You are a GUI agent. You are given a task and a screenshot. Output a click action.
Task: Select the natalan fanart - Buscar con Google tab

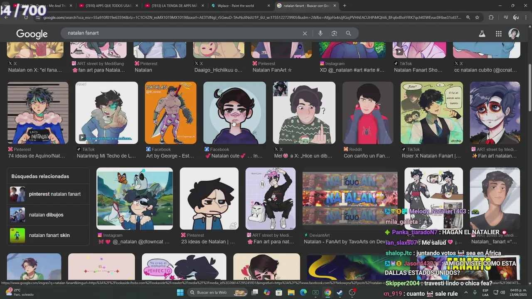tap(307, 6)
